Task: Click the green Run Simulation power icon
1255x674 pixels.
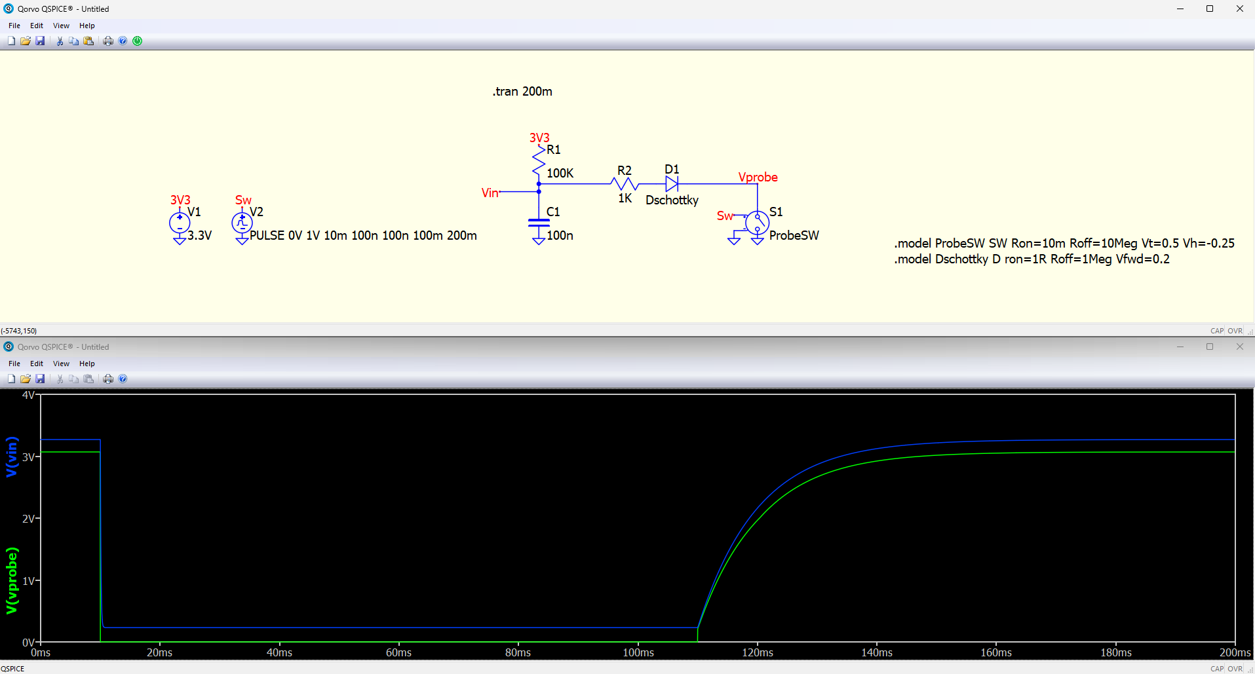Action: click(x=138, y=41)
